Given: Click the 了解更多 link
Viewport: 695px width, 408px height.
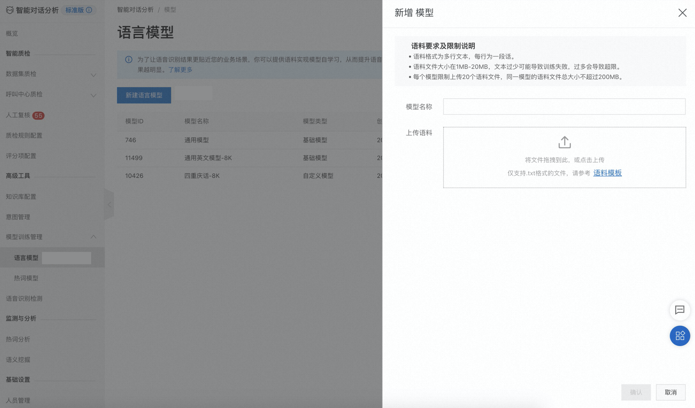Looking at the screenshot, I should tap(180, 69).
